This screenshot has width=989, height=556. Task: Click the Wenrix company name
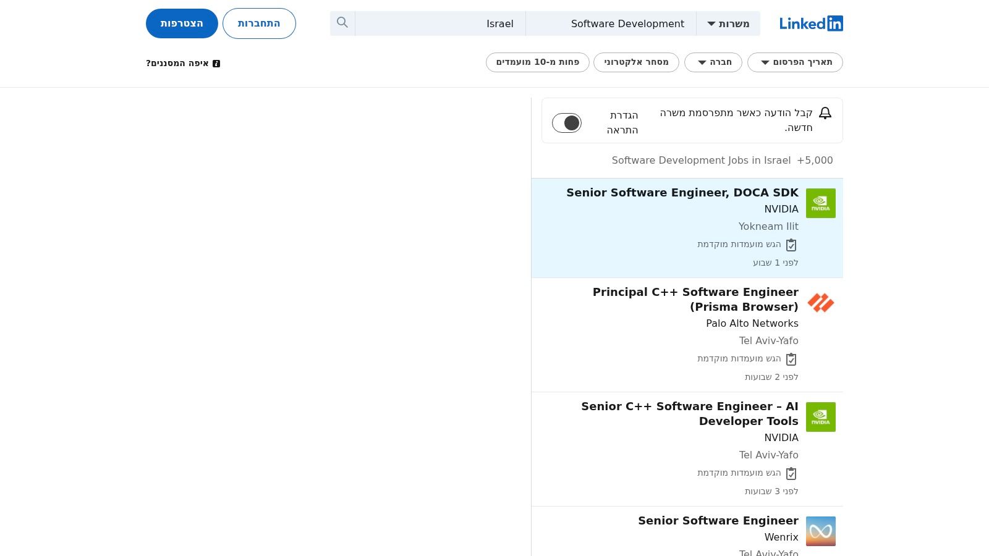(x=781, y=537)
